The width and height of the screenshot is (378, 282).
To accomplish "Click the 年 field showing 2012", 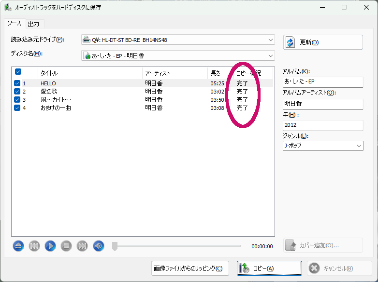I will click(x=323, y=125).
